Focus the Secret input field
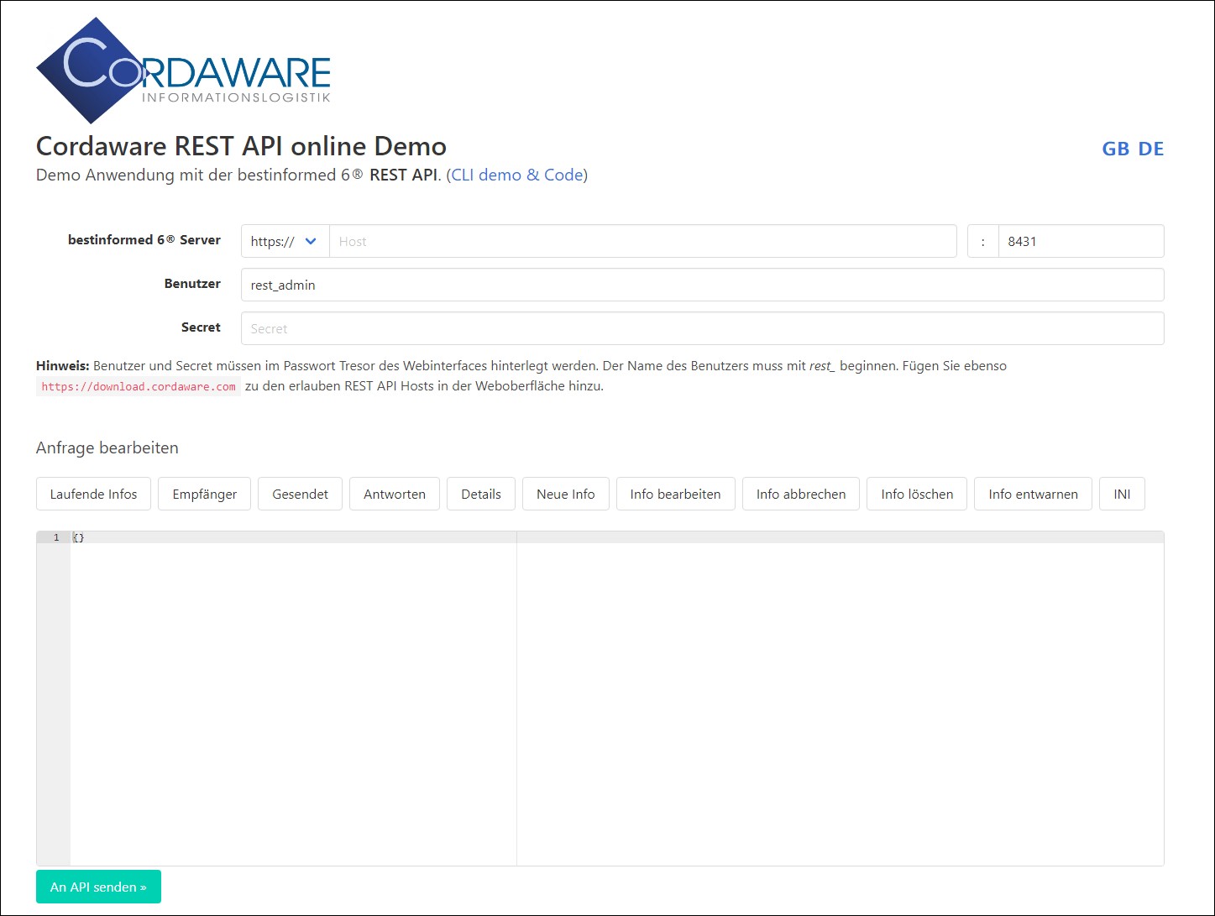 click(702, 328)
